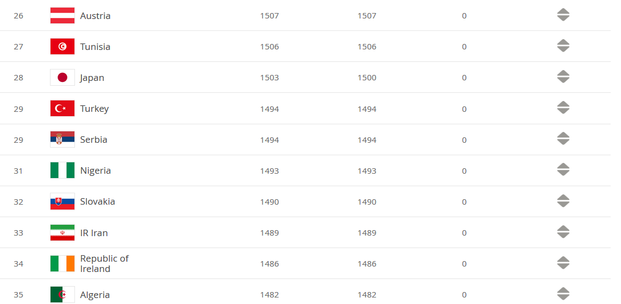Expand the Tunisia row details arrow

click(x=563, y=46)
